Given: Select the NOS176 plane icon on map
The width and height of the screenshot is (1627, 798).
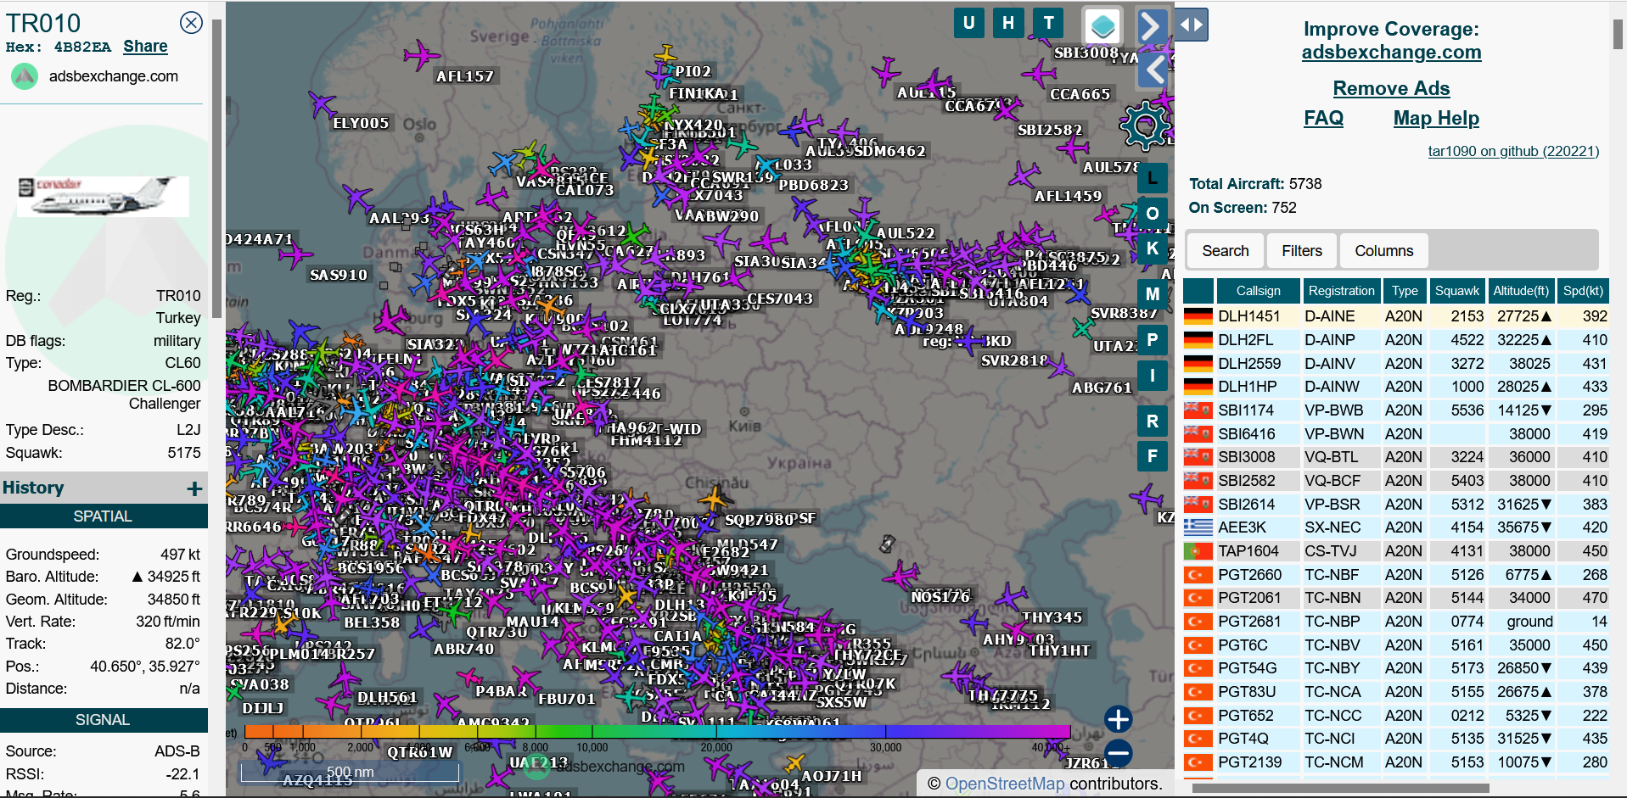Looking at the screenshot, I should pyautogui.click(x=900, y=577).
